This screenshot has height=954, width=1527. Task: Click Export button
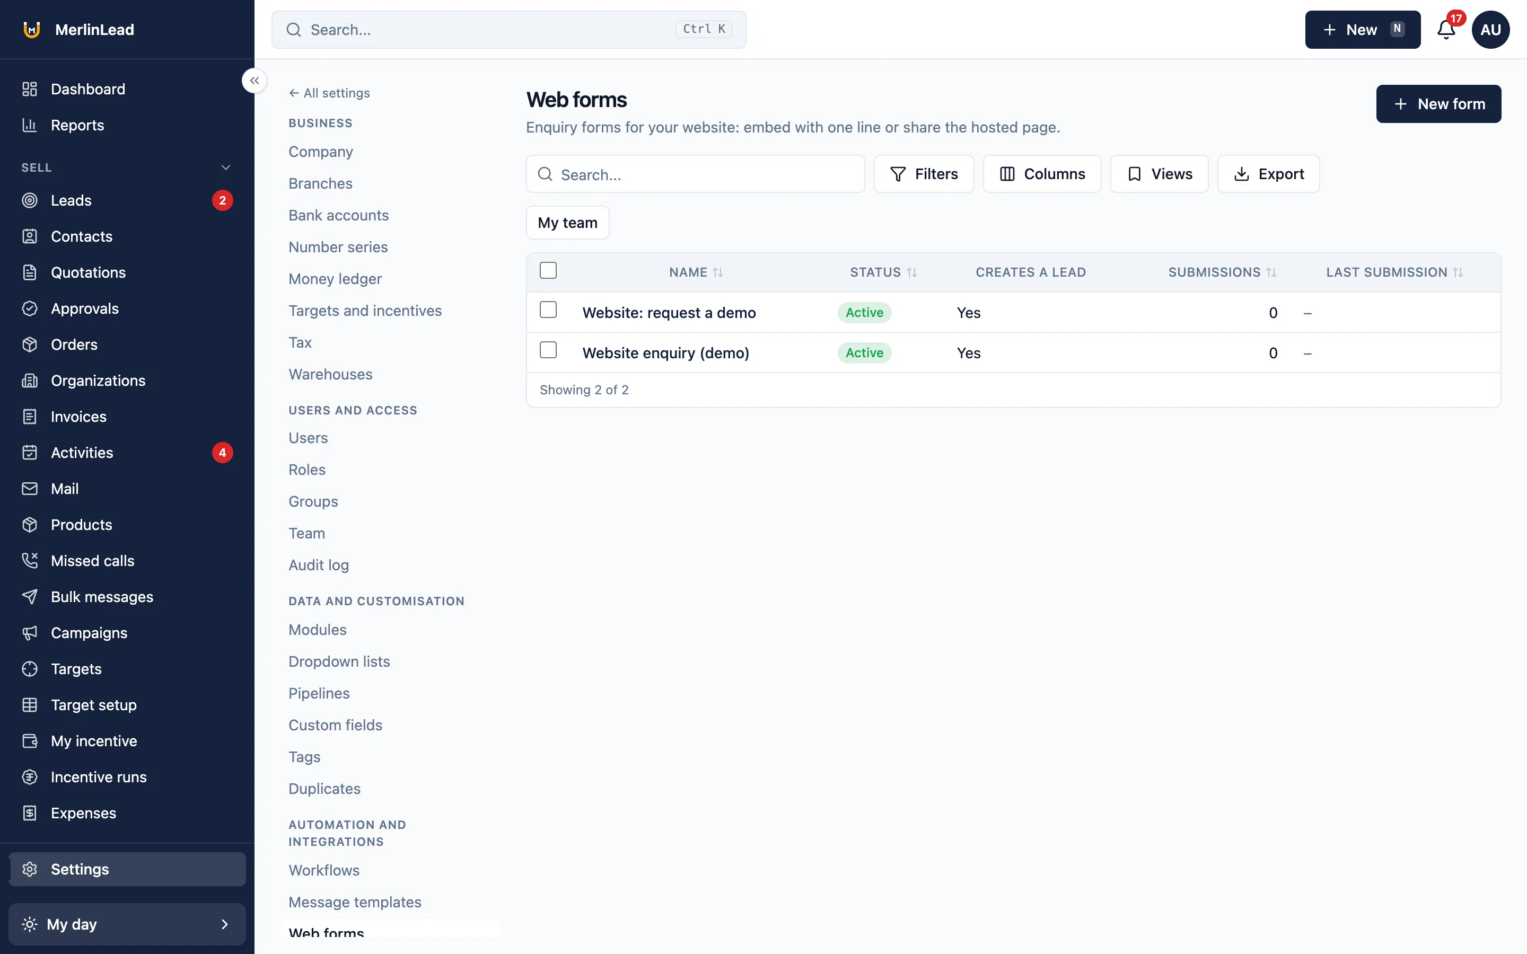(x=1268, y=173)
